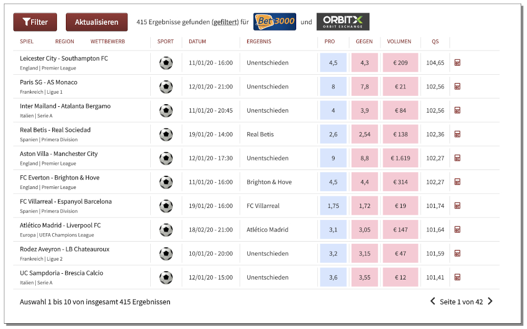
Task: Open calculator for UC Sampdoria - Brescia Calcio
Action: (x=457, y=277)
